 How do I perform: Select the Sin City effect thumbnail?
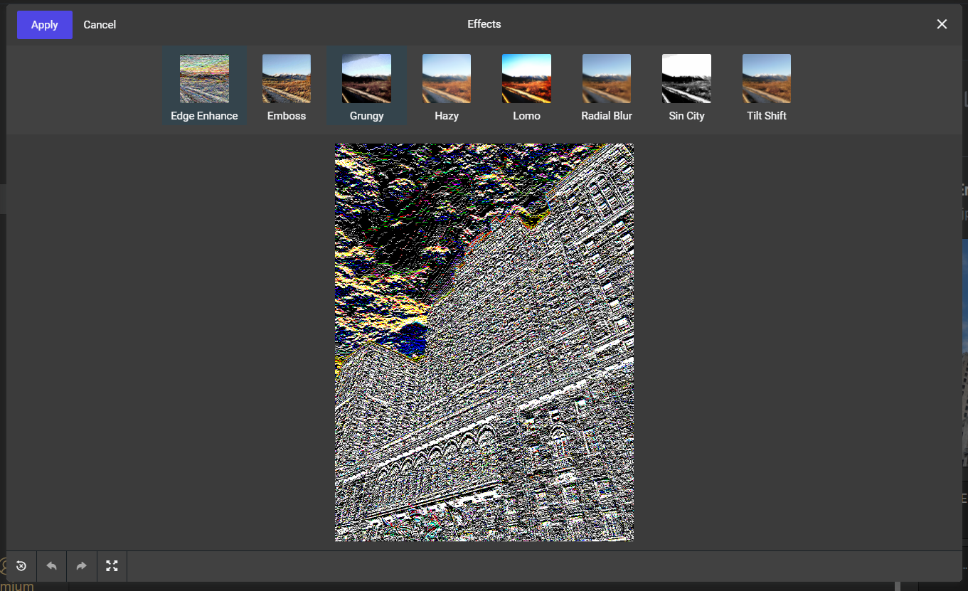pyautogui.click(x=686, y=79)
